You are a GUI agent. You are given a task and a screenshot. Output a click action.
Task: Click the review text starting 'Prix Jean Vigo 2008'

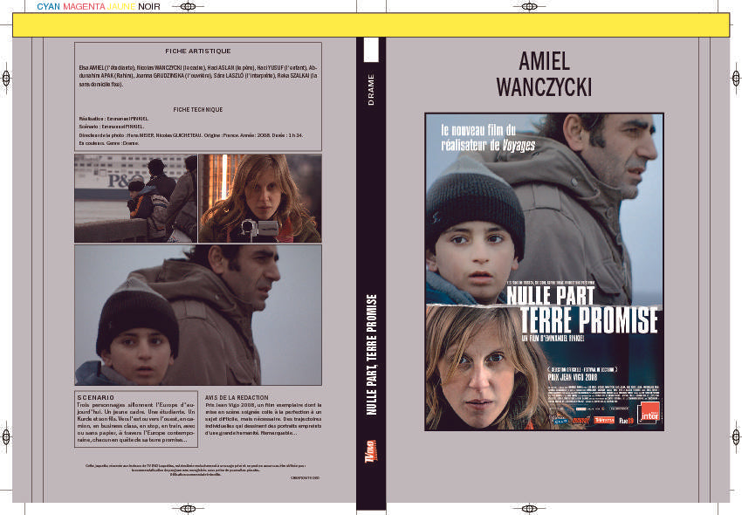(x=263, y=419)
